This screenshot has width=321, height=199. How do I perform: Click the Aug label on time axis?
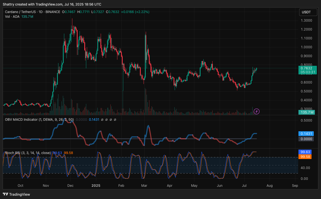click(269, 185)
